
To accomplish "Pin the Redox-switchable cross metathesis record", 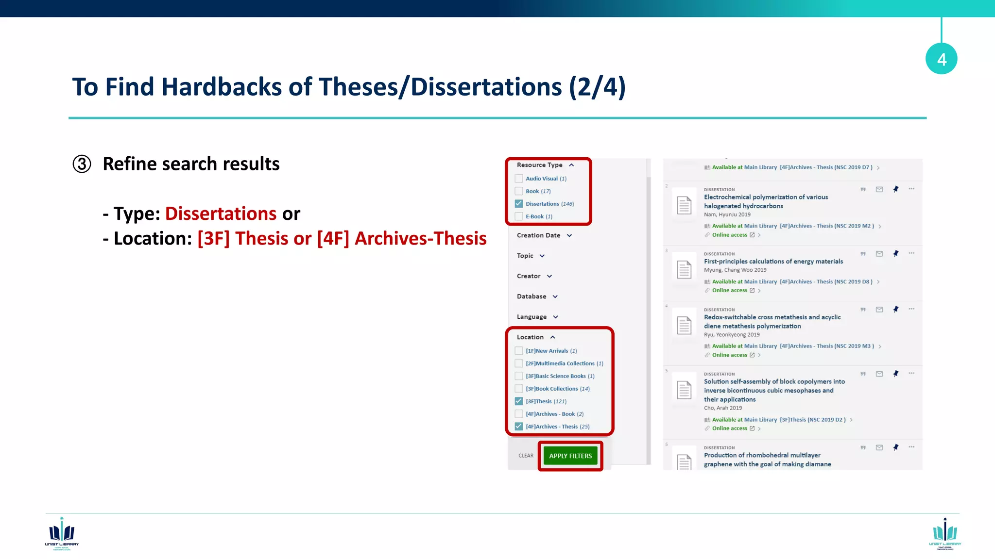I will coord(896,310).
